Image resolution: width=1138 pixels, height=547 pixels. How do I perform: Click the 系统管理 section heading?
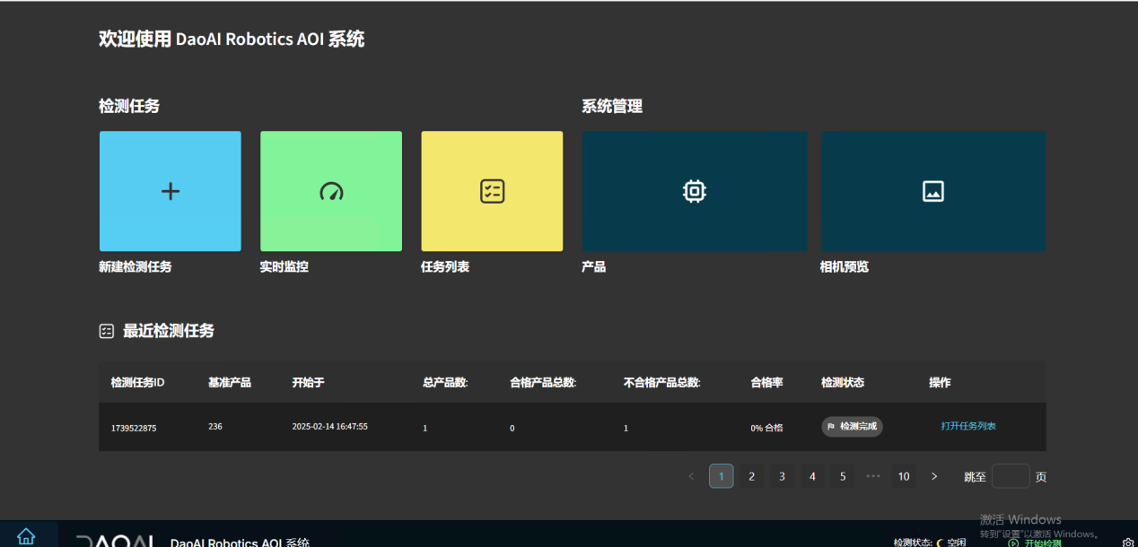point(612,106)
